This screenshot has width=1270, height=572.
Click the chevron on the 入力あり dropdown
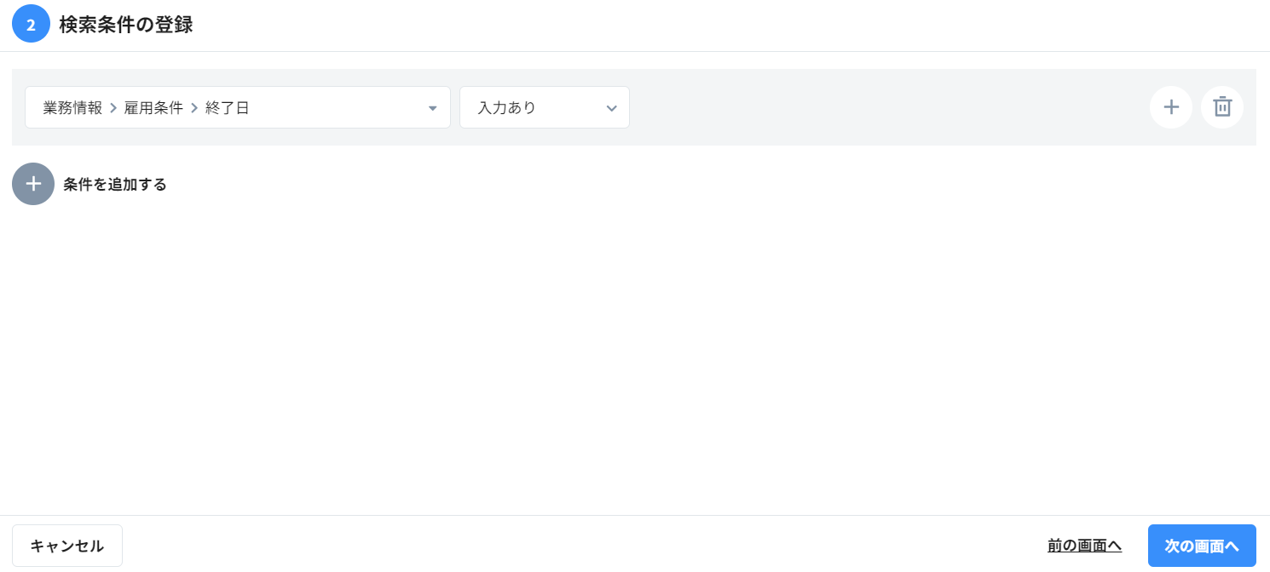[x=611, y=108]
